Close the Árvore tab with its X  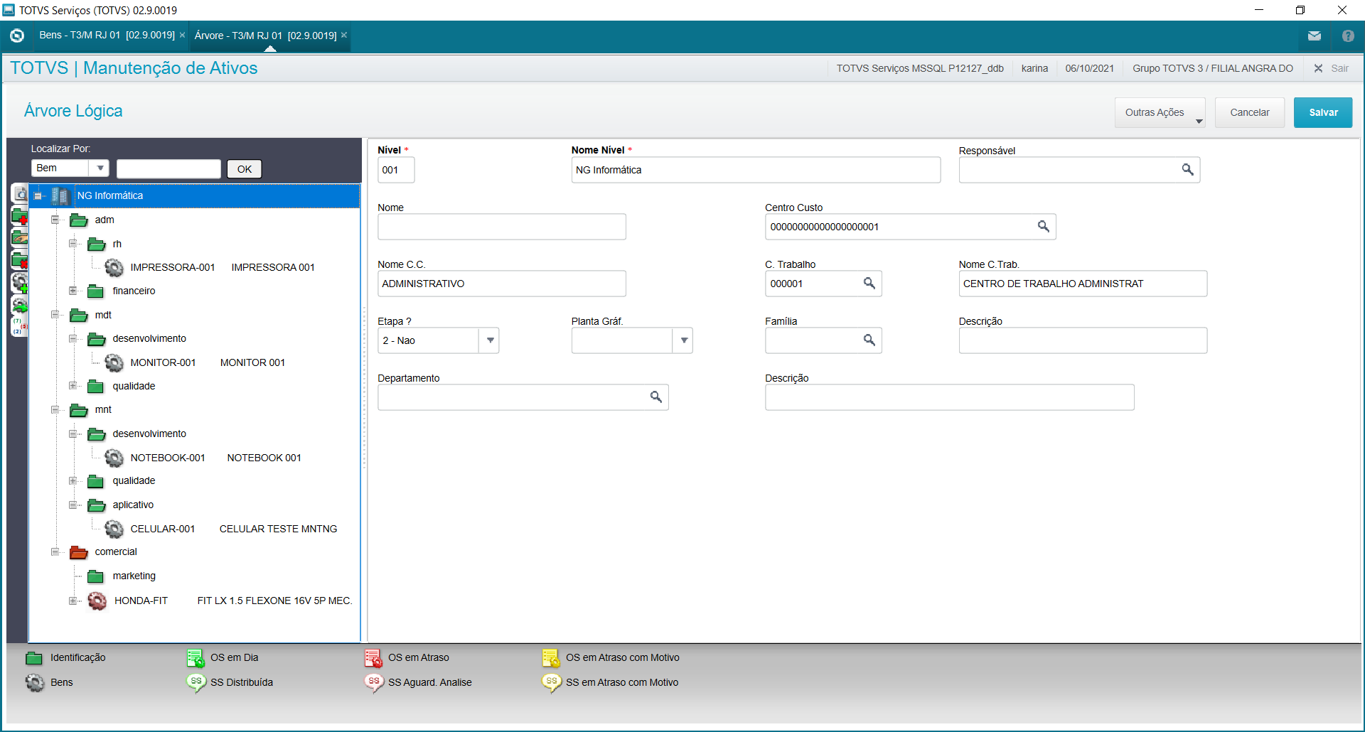(344, 35)
